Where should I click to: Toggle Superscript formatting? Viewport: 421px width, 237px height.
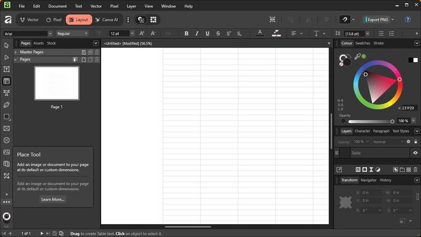229,33
